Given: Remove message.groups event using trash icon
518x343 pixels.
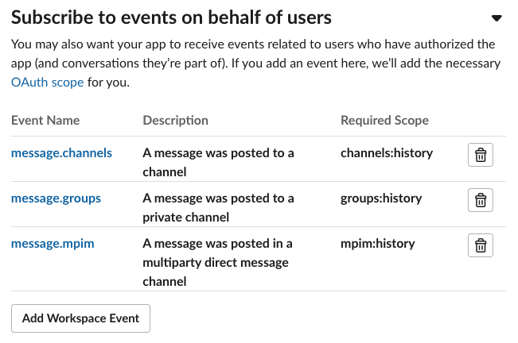Looking at the screenshot, I should pyautogui.click(x=480, y=200).
